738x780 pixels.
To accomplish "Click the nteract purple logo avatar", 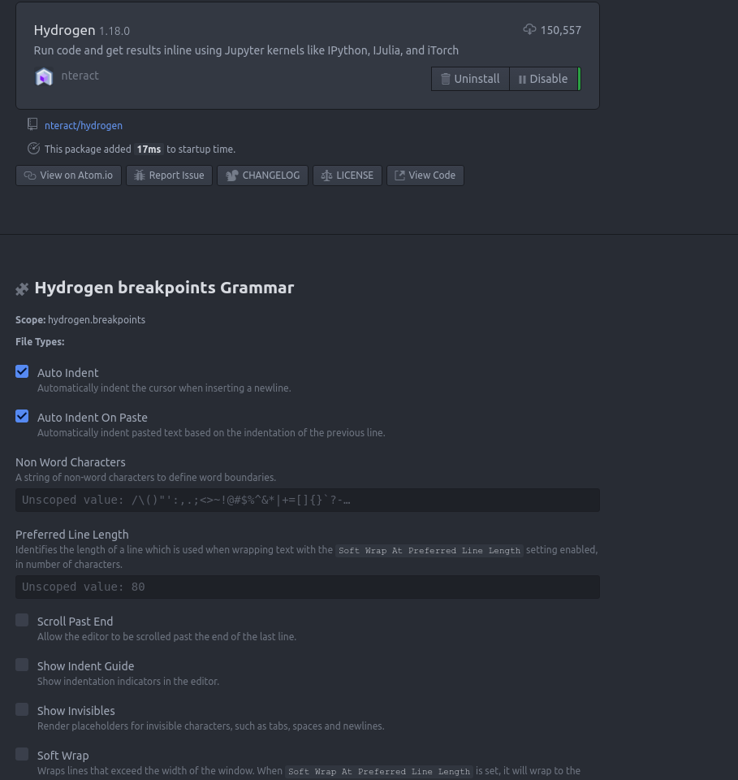I will [x=44, y=76].
